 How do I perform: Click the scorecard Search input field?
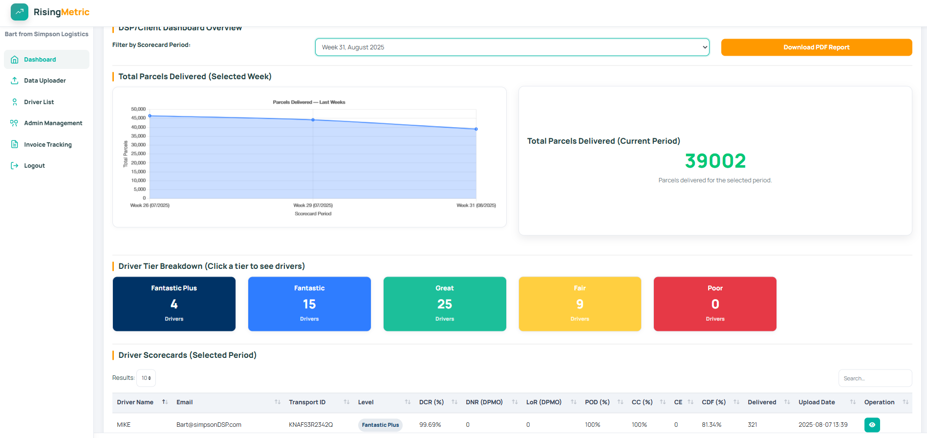[875, 378]
